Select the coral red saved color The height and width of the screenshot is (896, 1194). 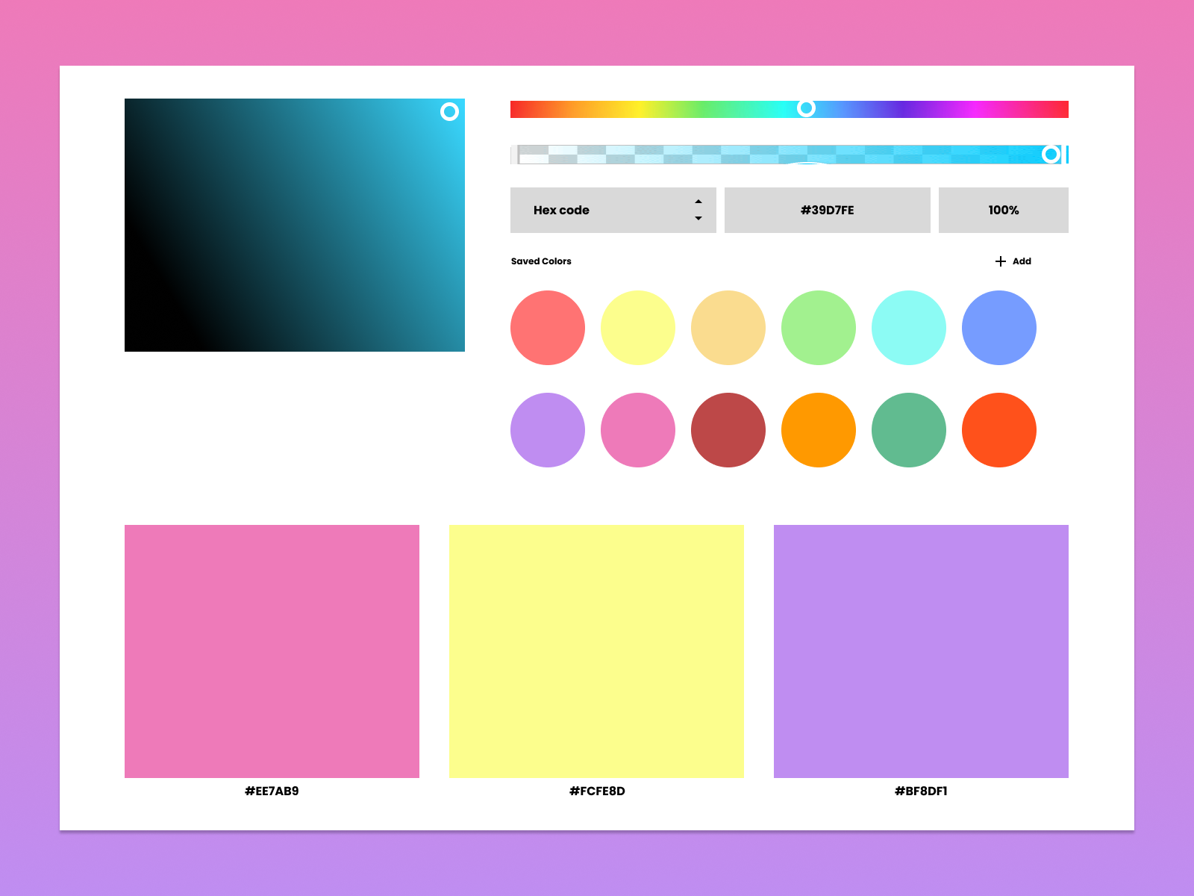547,327
